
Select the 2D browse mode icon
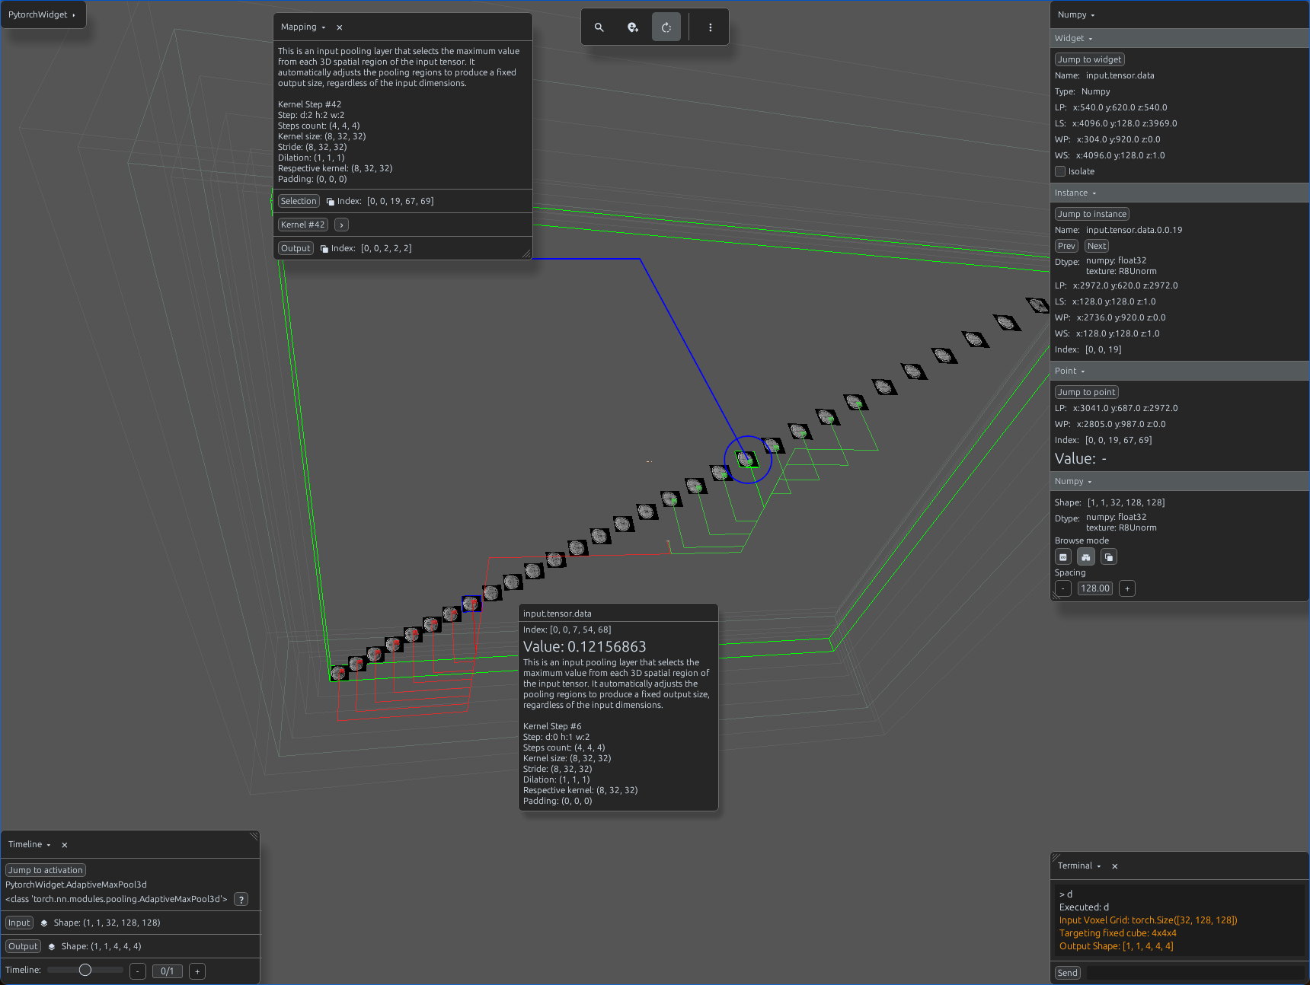pyautogui.click(x=1063, y=557)
